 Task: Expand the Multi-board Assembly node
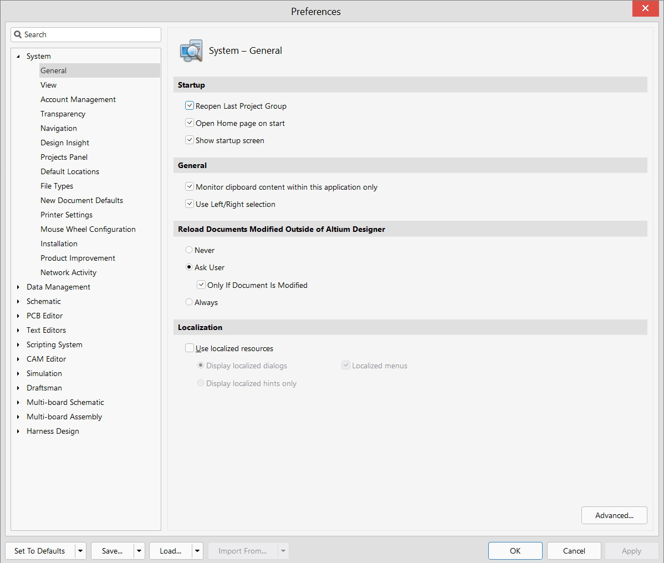tap(18, 417)
